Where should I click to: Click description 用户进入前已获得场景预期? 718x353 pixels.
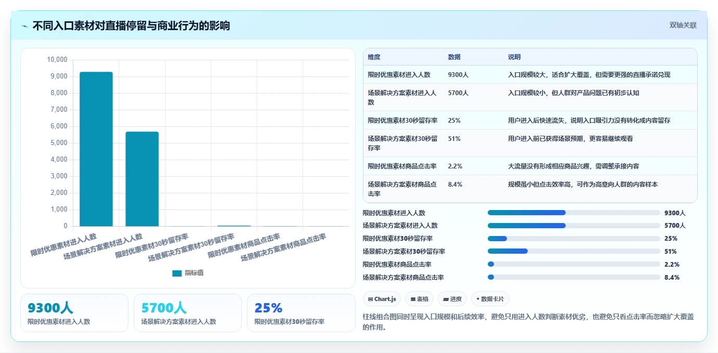[x=545, y=139]
